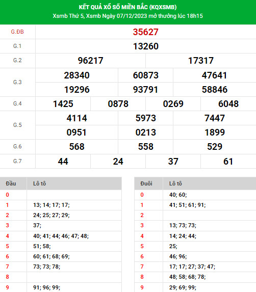Click the Lô tô header beside Đuôi

tap(175, 183)
